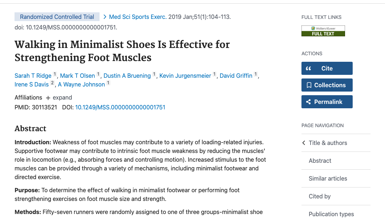Select the share icon on Permalink button
385x218 pixels.
309,101
